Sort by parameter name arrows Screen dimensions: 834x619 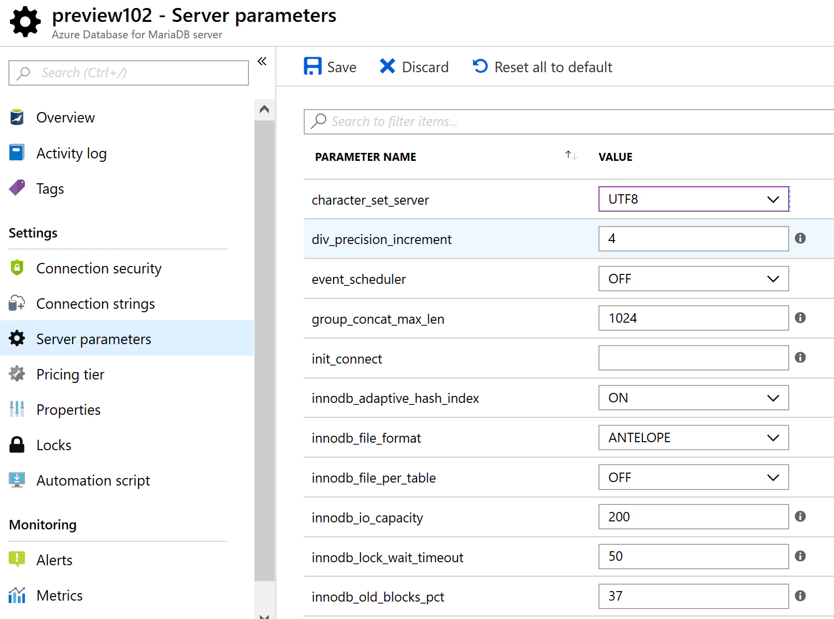[571, 155]
